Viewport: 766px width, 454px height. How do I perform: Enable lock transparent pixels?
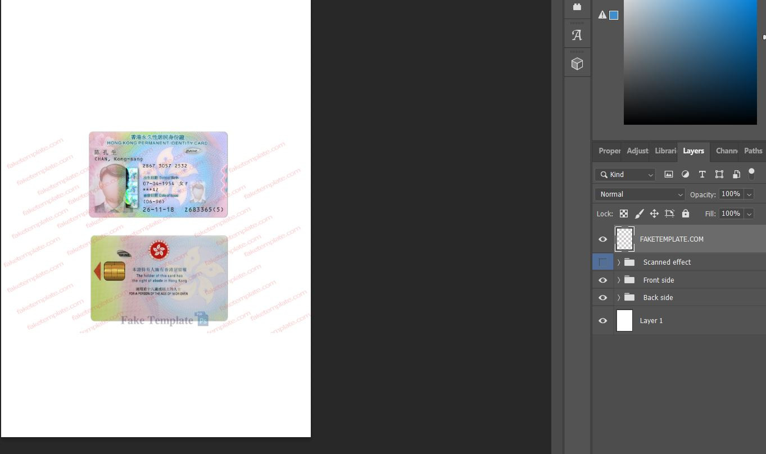click(x=624, y=214)
